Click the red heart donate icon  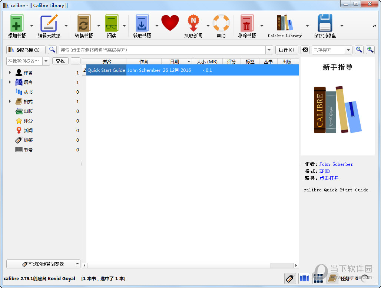click(170, 23)
